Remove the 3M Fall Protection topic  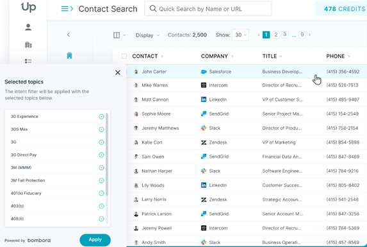pos(101,180)
